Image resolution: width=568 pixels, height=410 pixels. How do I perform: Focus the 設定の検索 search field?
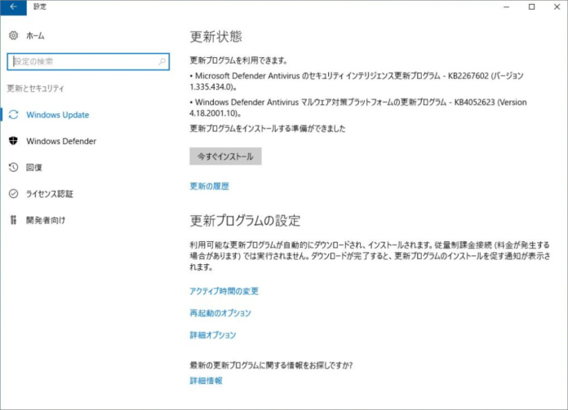[82, 61]
